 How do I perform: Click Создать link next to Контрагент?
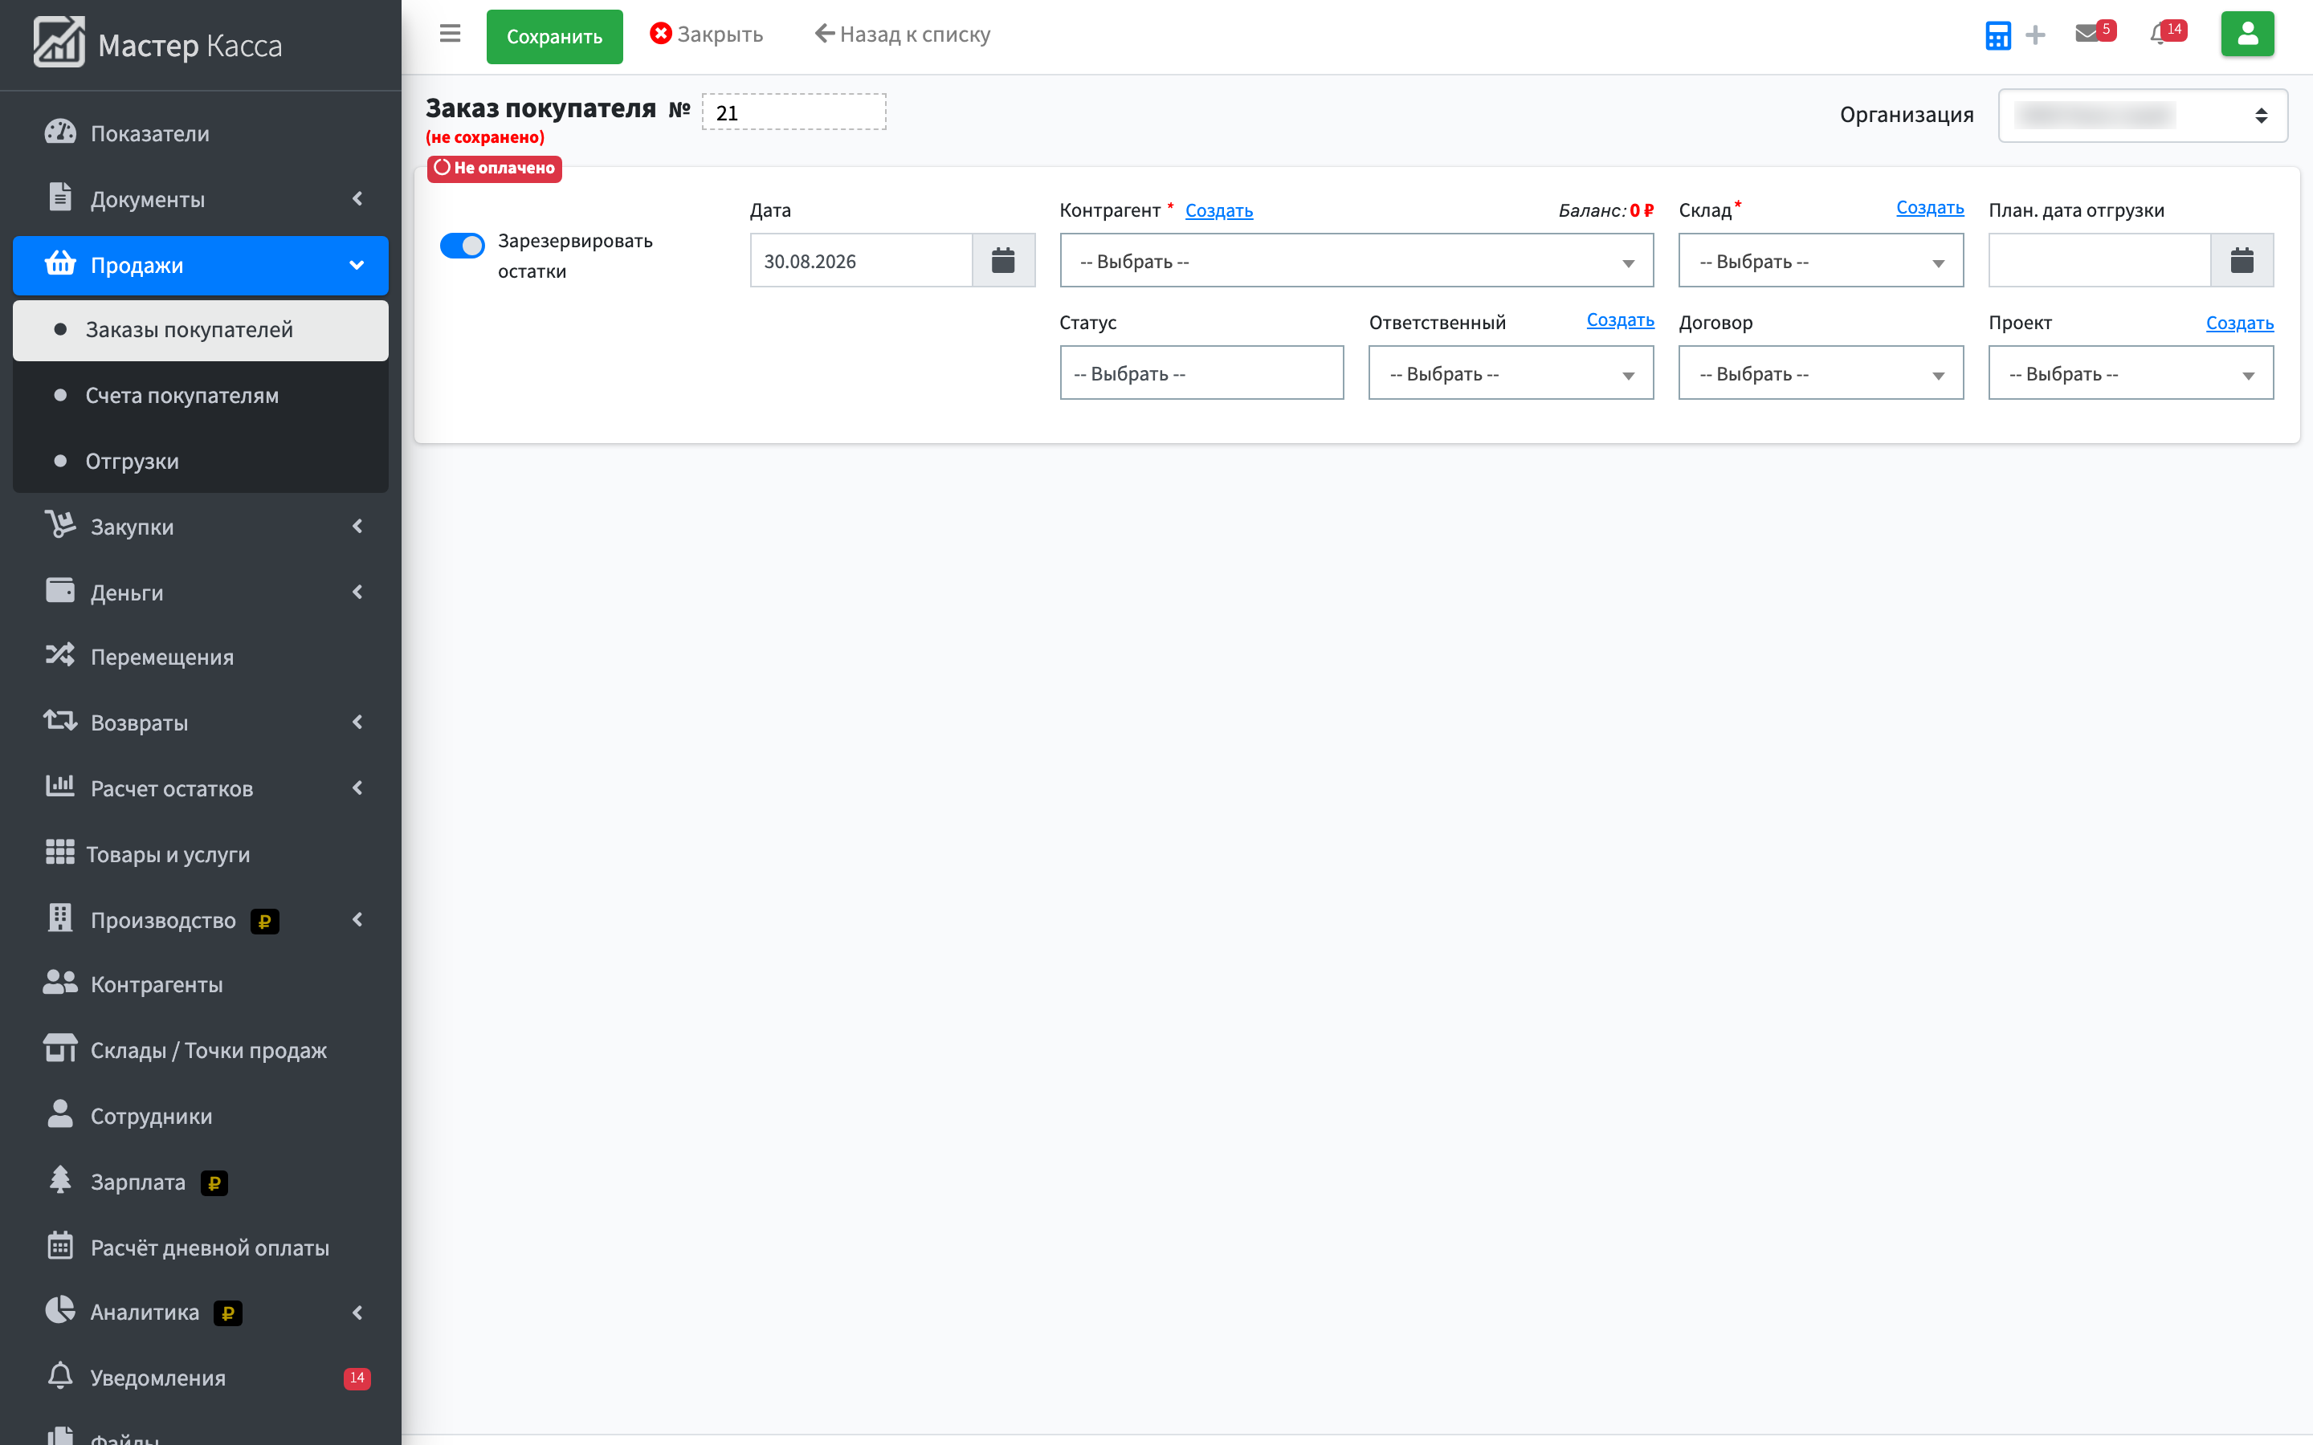coord(1218,210)
